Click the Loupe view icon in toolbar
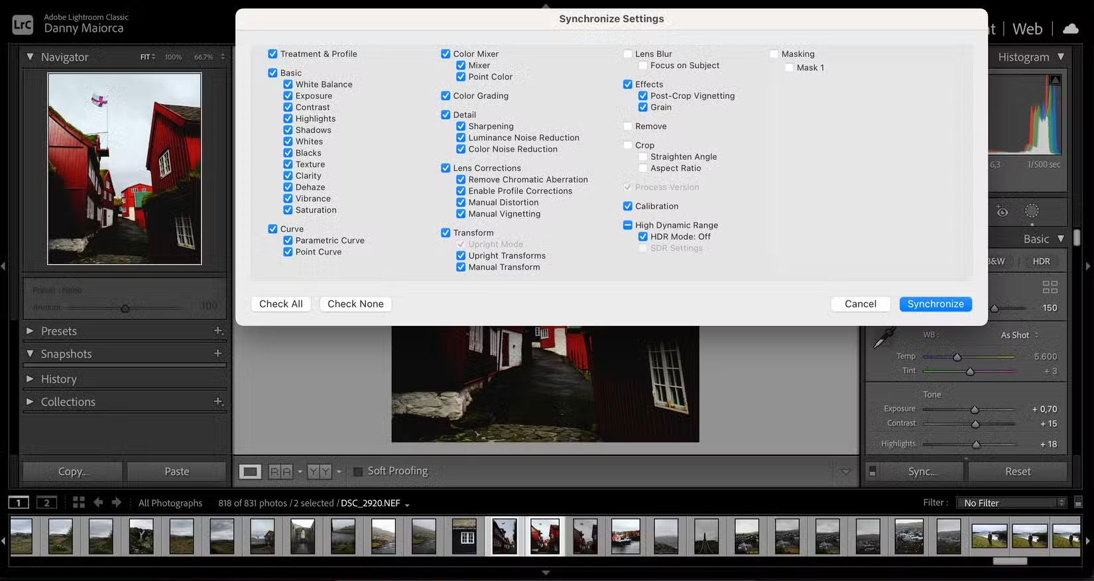Screen dimensions: 1094x581 click(x=250, y=472)
